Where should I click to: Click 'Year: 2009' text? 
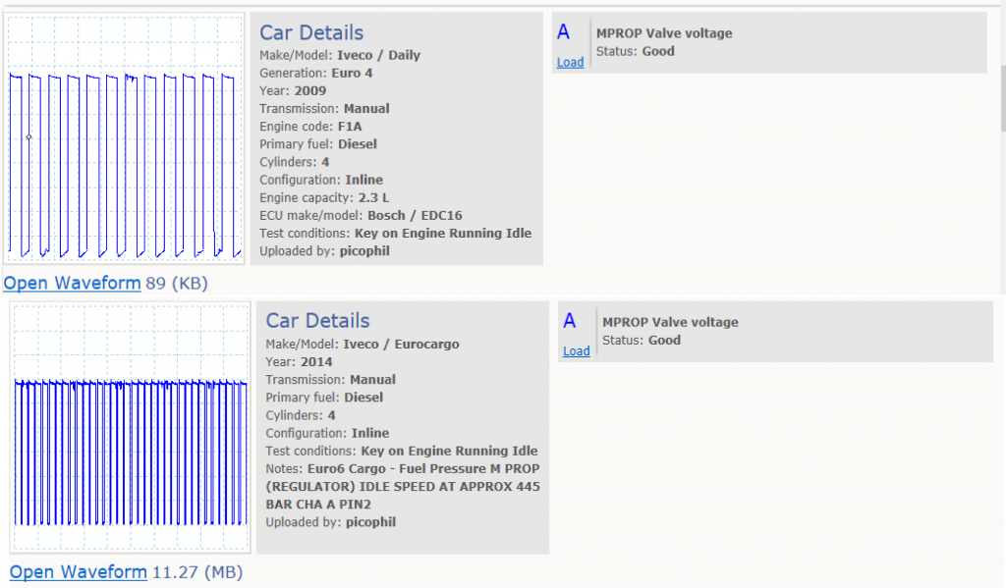[293, 91]
